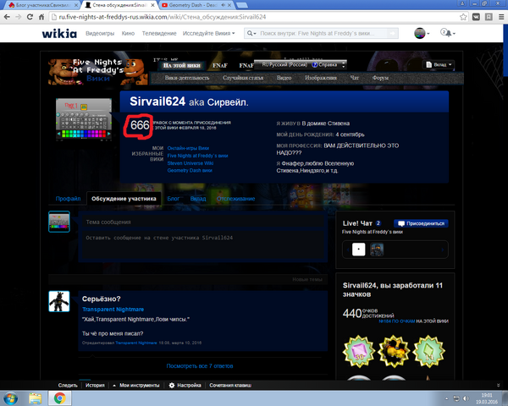Image resolution: width=508 pixels, height=406 pixels.
Task: Click the Справка help icon
Action: 315,65
